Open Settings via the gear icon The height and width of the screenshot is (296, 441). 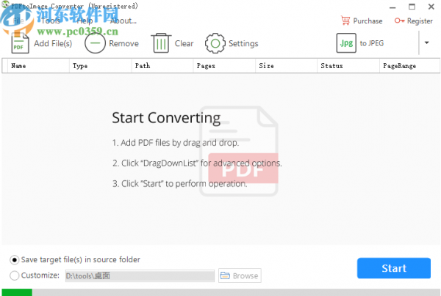tap(215, 43)
